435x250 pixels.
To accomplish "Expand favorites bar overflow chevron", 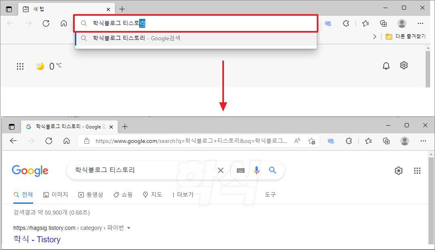I will tap(375, 37).
